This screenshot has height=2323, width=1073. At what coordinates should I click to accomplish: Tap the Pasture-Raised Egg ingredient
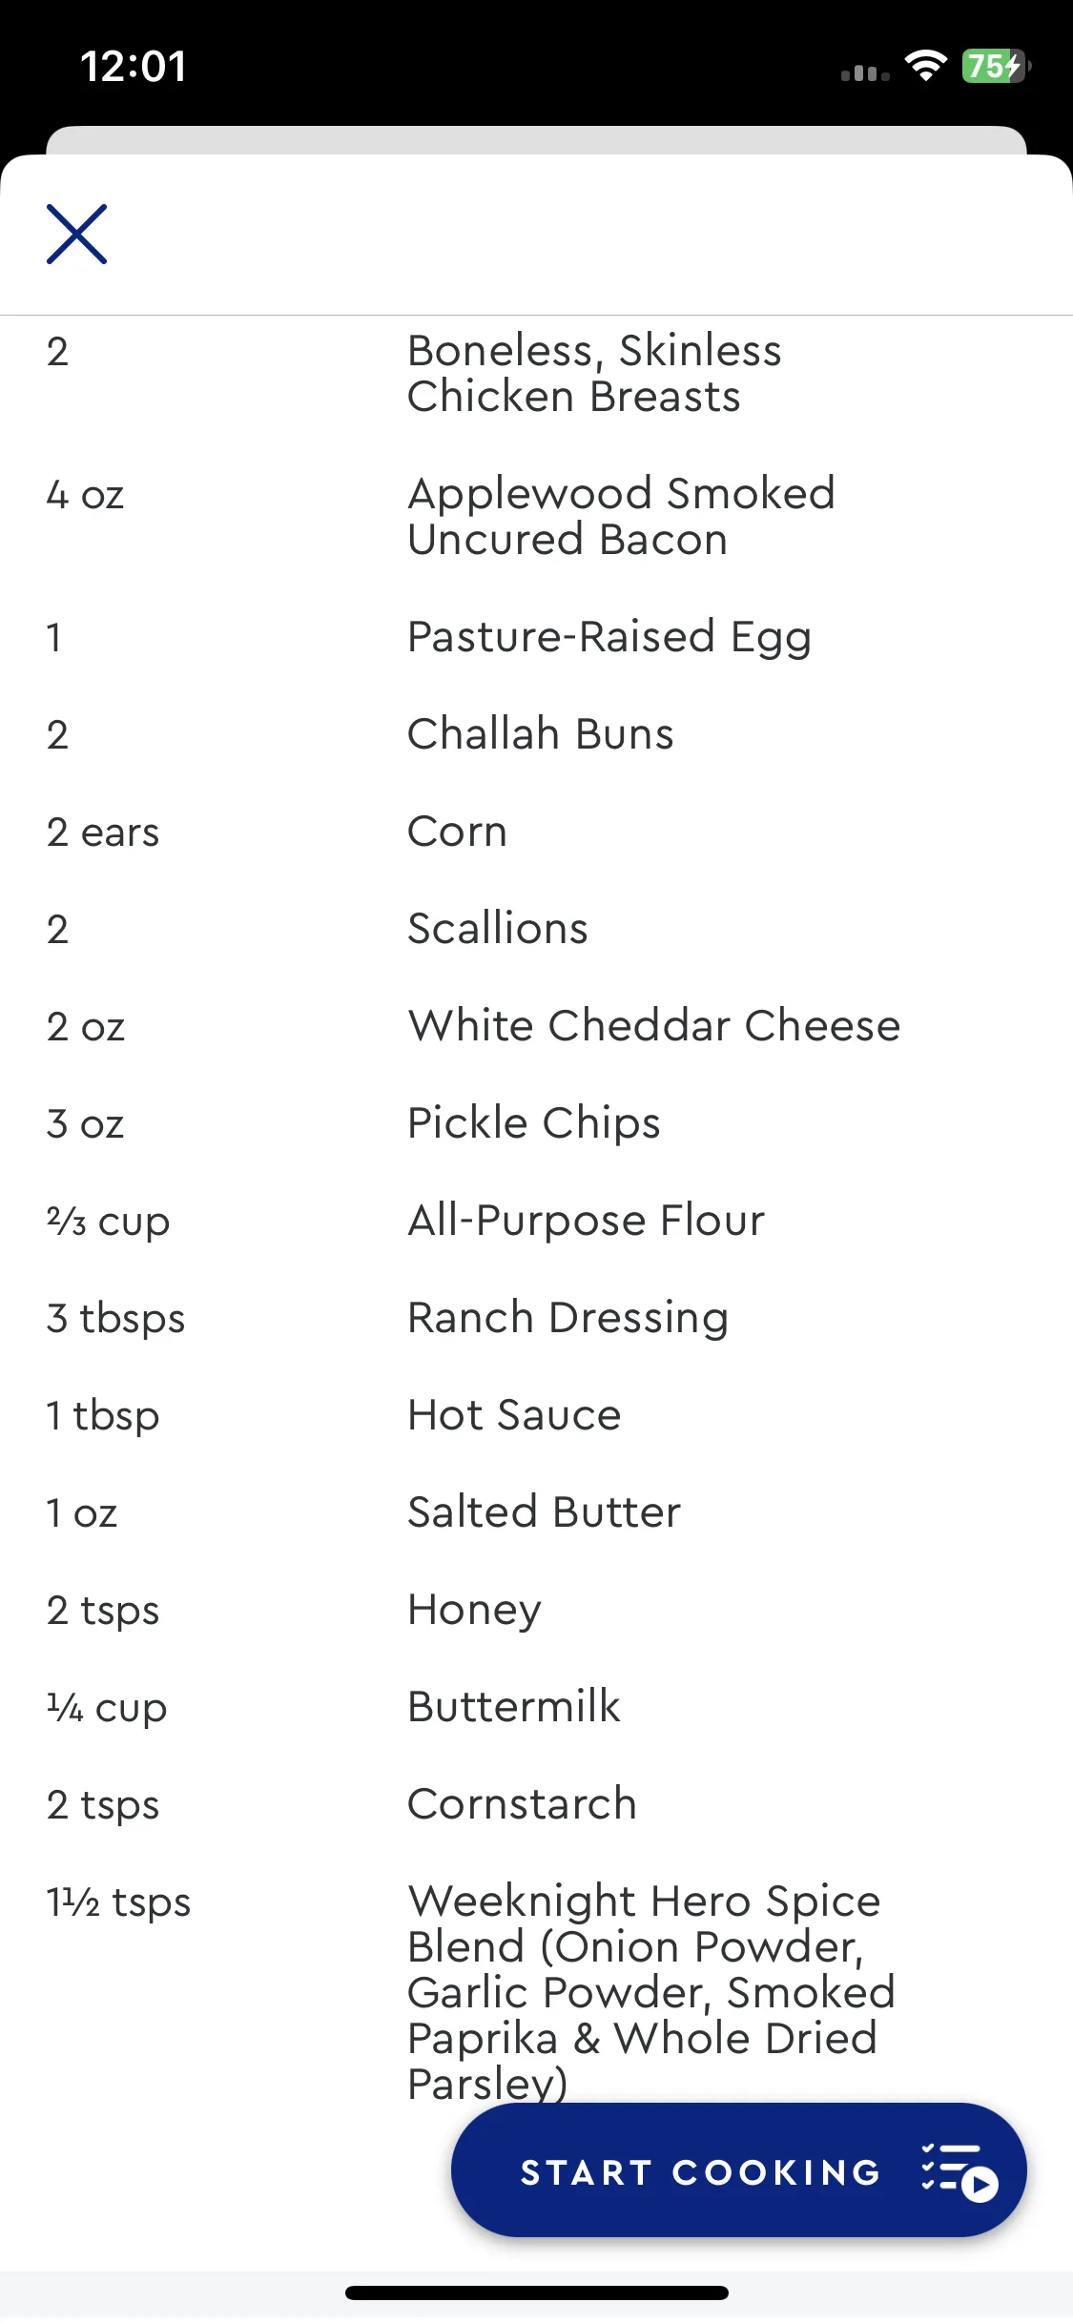[x=536, y=637]
